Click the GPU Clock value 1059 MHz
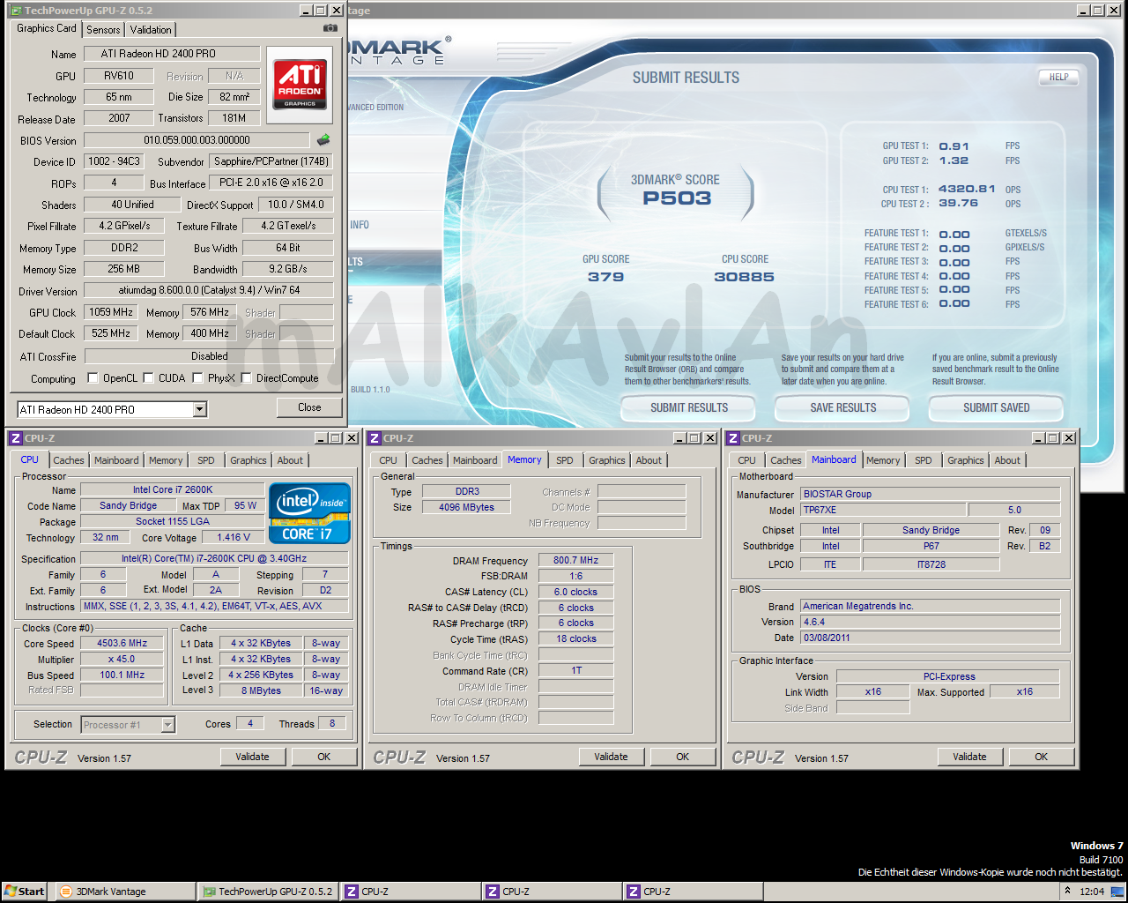The width and height of the screenshot is (1128, 903). pos(112,312)
